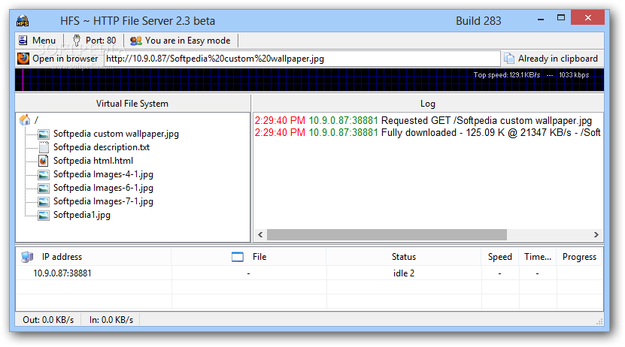Click the Open in browser button

pos(58,59)
